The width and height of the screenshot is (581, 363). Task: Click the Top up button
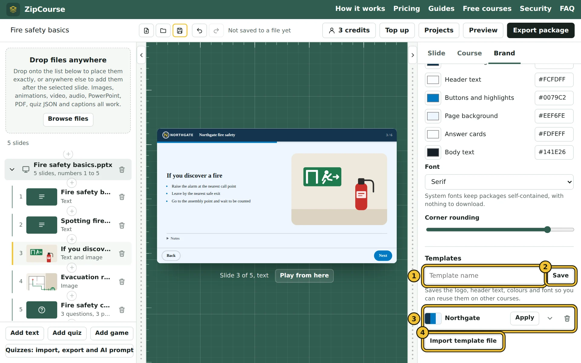(397, 31)
